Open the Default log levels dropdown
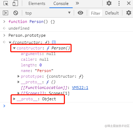Viewport: 133px width, 131px height. coord(112,13)
